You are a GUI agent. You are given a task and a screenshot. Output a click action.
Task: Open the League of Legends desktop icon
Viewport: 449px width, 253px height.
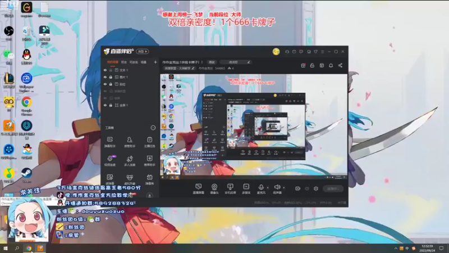(9, 80)
